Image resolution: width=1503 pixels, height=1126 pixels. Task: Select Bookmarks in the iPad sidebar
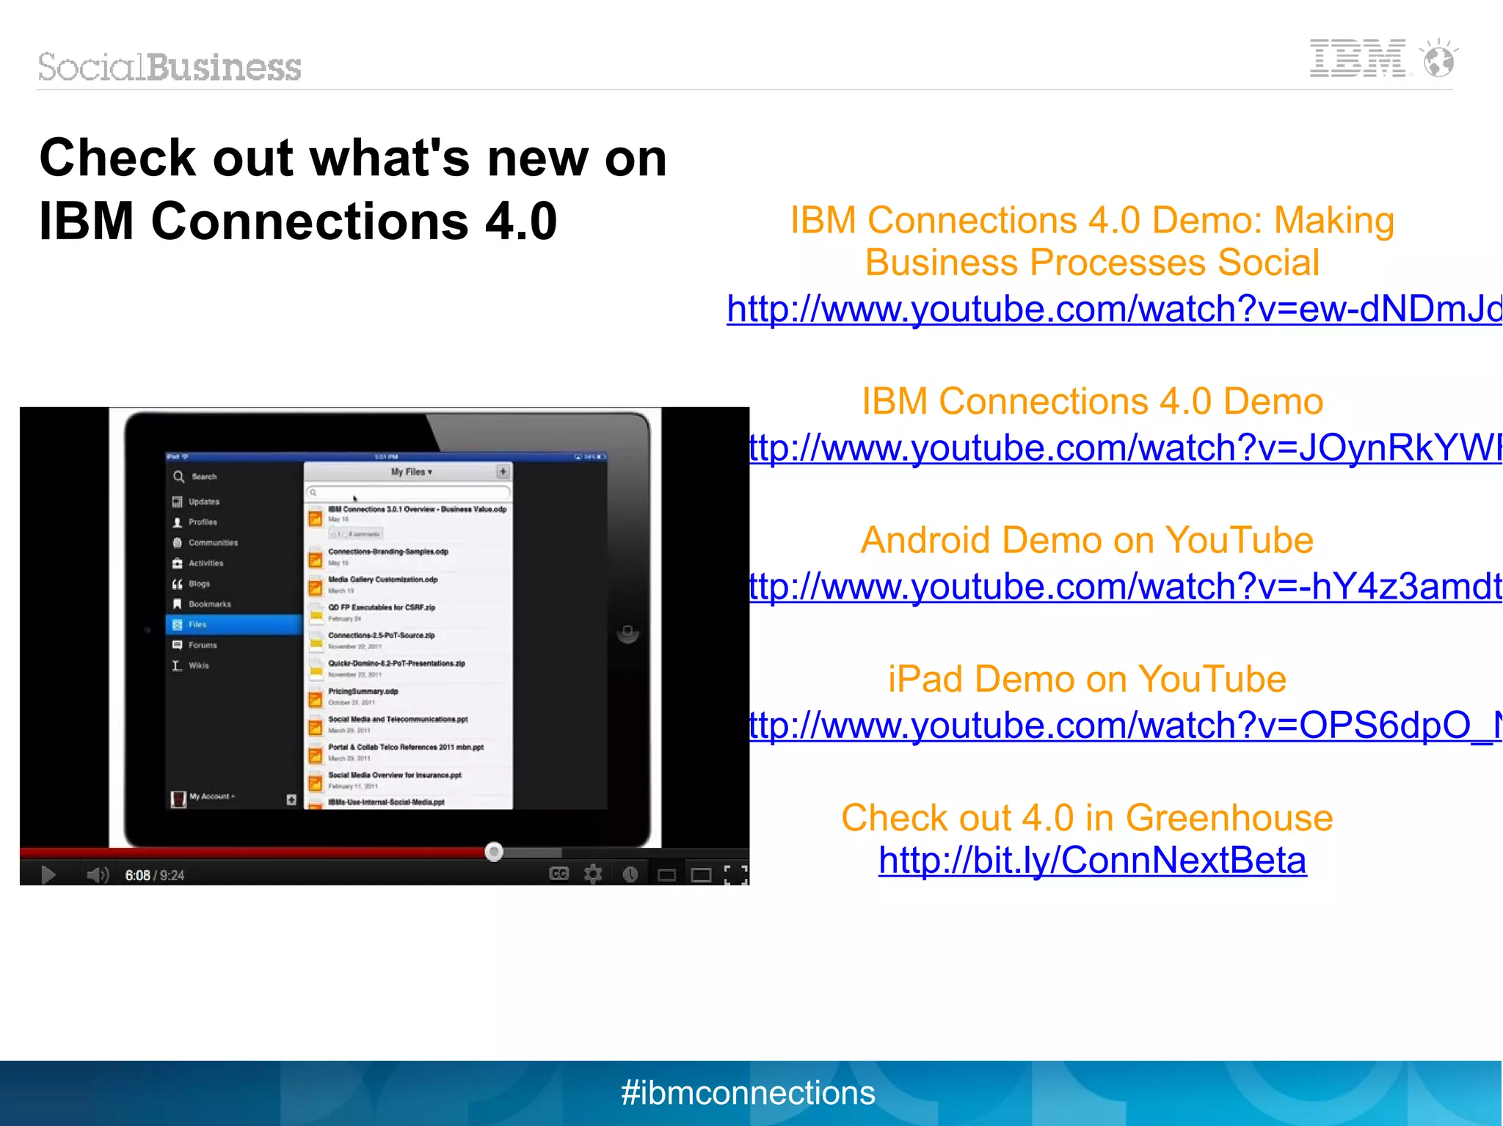(233, 604)
